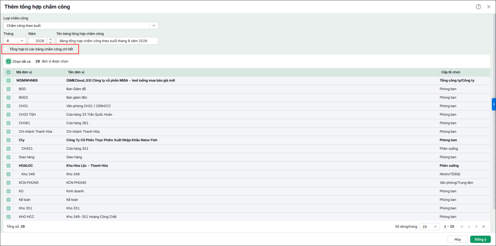Uncheck the Kho 349 row checkbox

pos(8,174)
